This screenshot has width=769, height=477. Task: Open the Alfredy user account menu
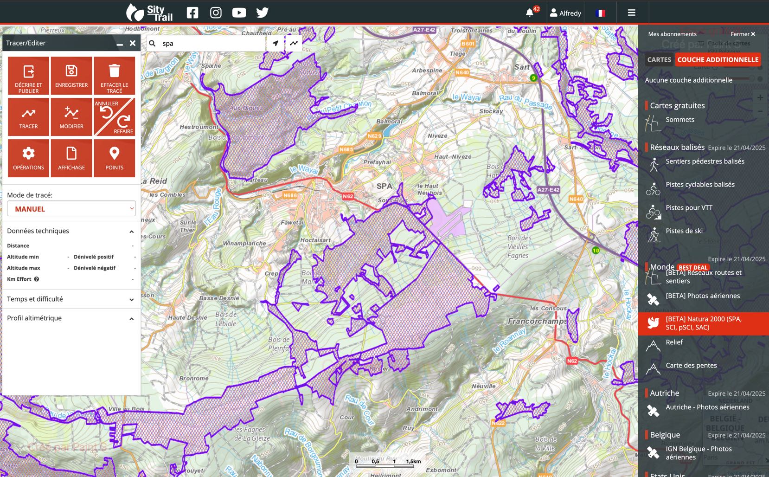tap(565, 13)
